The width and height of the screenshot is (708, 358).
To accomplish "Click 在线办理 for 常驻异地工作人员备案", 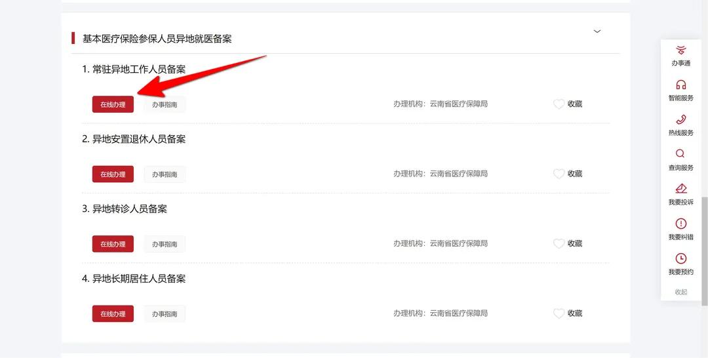I will pyautogui.click(x=113, y=104).
